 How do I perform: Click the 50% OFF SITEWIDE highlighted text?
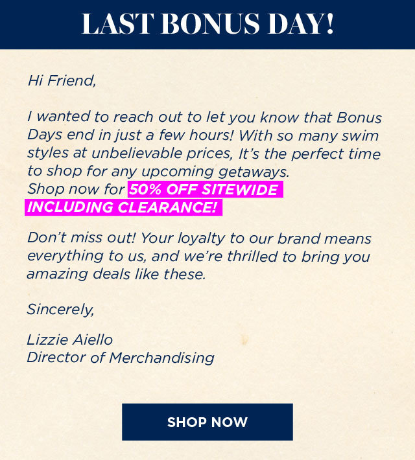[206, 190]
